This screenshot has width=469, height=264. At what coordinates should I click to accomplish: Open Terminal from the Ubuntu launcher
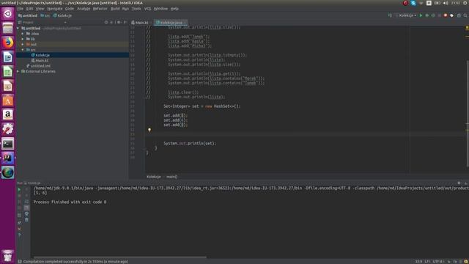click(x=8, y=144)
